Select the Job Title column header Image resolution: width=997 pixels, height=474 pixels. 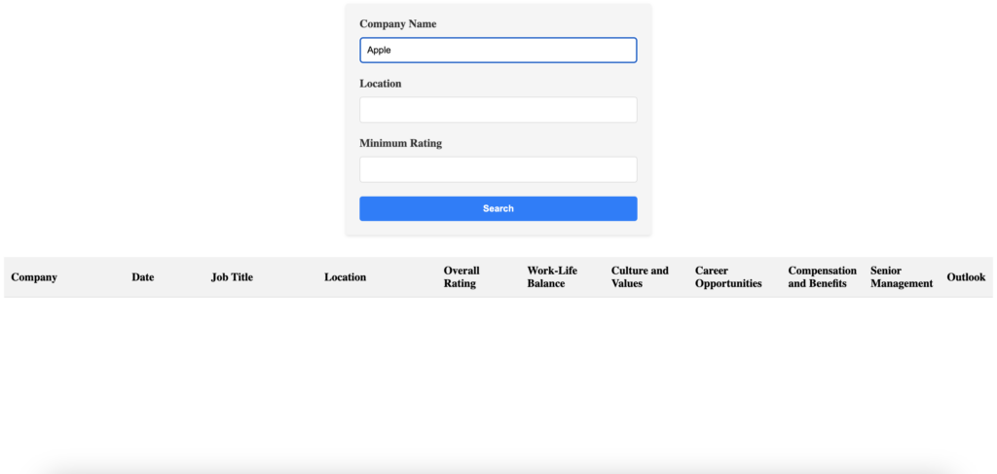(x=232, y=277)
